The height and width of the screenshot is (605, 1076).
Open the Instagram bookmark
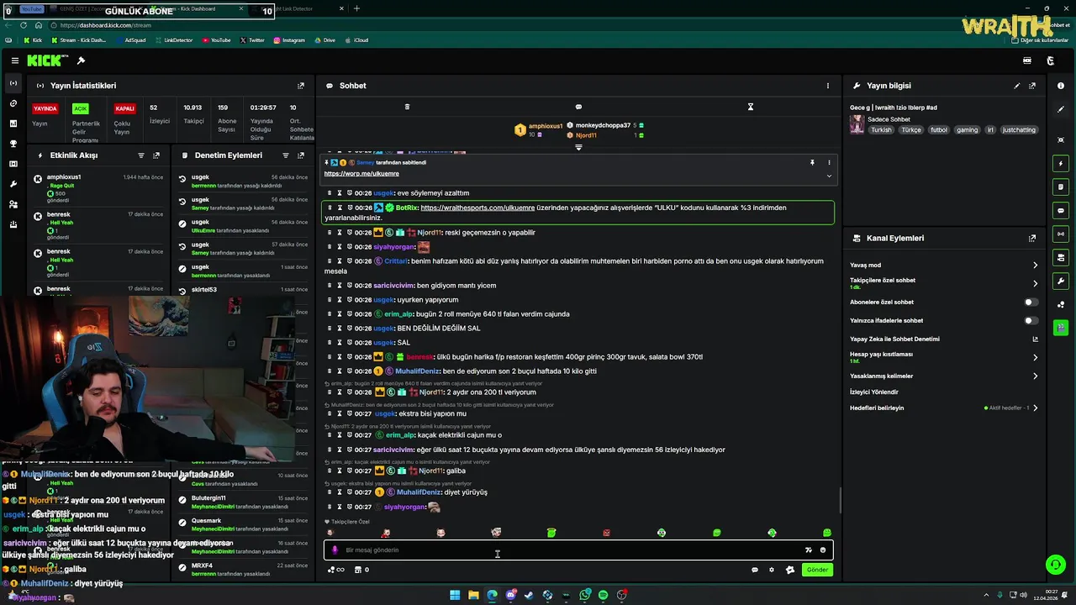pyautogui.click(x=288, y=40)
